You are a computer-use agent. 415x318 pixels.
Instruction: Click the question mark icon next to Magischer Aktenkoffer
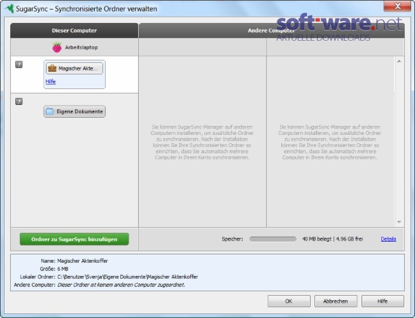(x=19, y=64)
